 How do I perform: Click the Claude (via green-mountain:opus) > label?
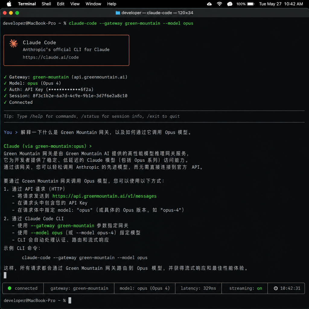coord(48,146)
